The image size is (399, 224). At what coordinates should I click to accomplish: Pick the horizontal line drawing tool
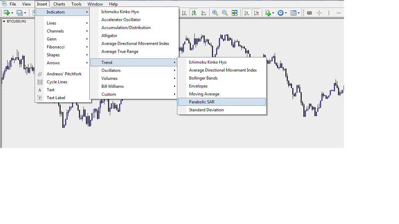click(x=338, y=13)
